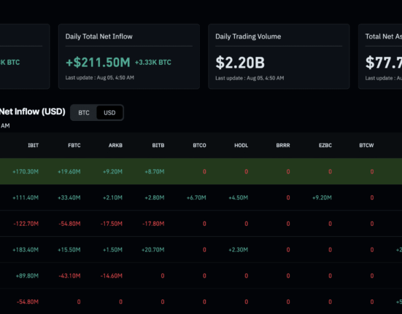
Task: Switch net inflow view to BTC
Action: click(x=84, y=113)
